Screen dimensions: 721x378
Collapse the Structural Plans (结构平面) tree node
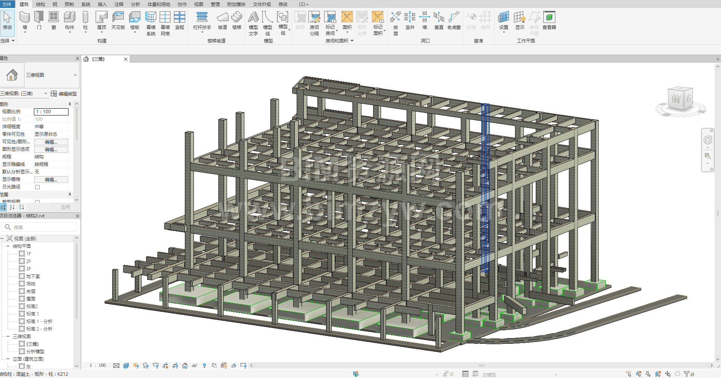pos(8,246)
